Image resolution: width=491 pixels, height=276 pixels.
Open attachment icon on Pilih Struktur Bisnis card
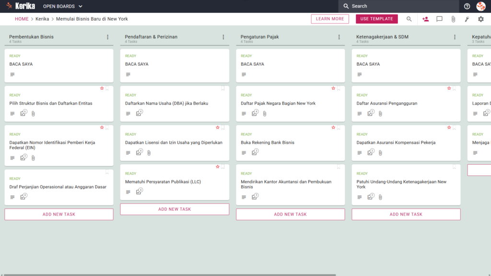coord(33,114)
